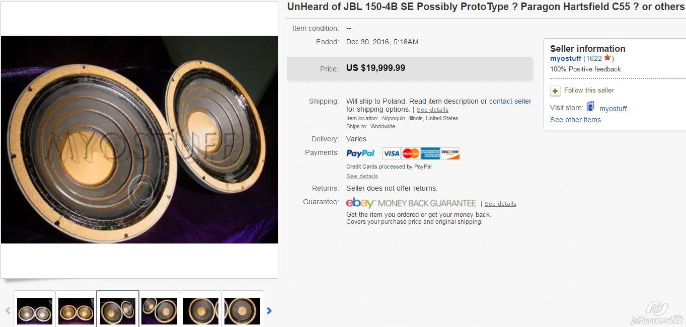This screenshot has width=686, height=327.
Task: Open See other items link
Action: pos(575,120)
